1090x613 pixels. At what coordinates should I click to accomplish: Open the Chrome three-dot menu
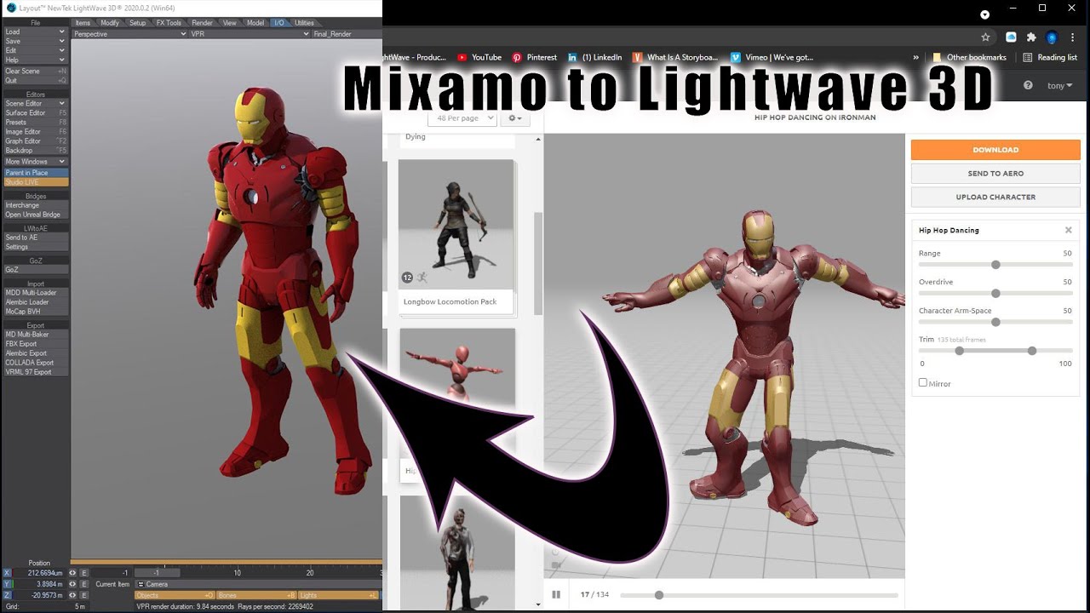(x=1073, y=37)
